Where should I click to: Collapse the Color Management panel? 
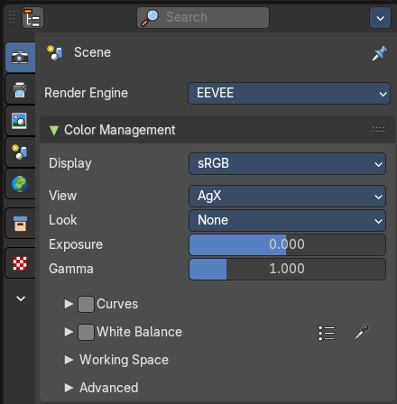tap(54, 130)
